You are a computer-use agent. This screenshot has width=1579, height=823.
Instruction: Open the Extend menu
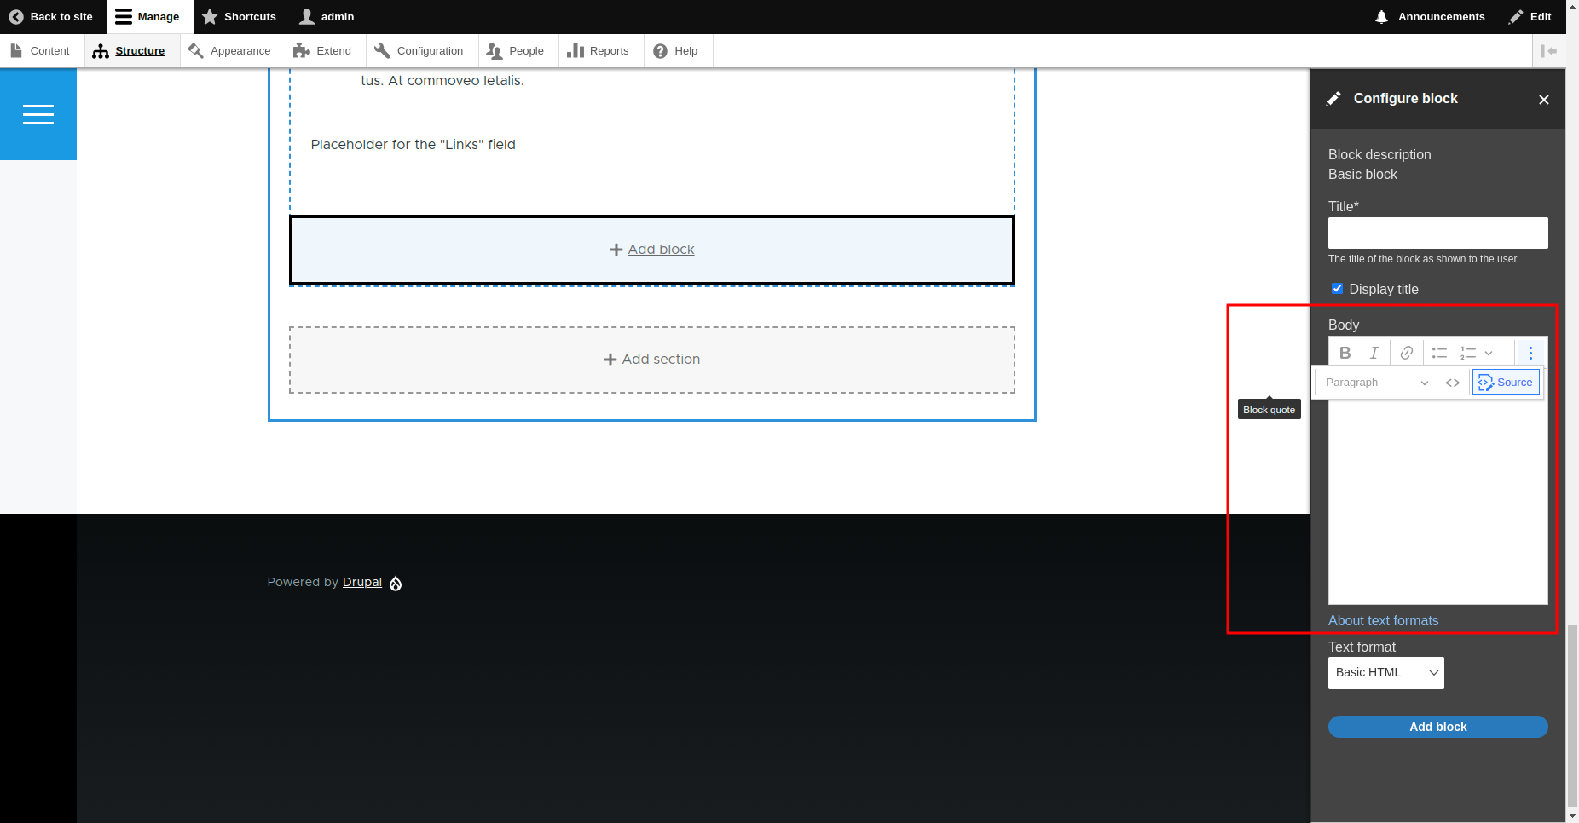tap(325, 50)
